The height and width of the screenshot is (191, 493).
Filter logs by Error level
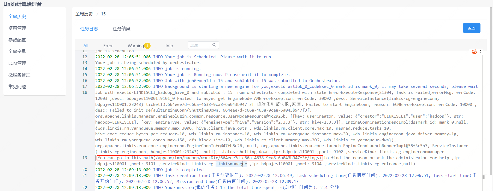pyautogui.click(x=108, y=46)
